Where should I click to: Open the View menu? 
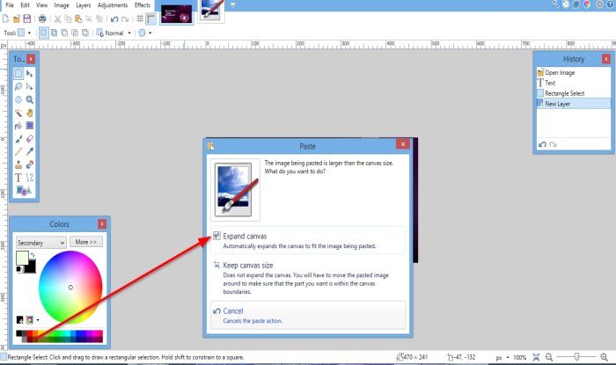[x=41, y=5]
